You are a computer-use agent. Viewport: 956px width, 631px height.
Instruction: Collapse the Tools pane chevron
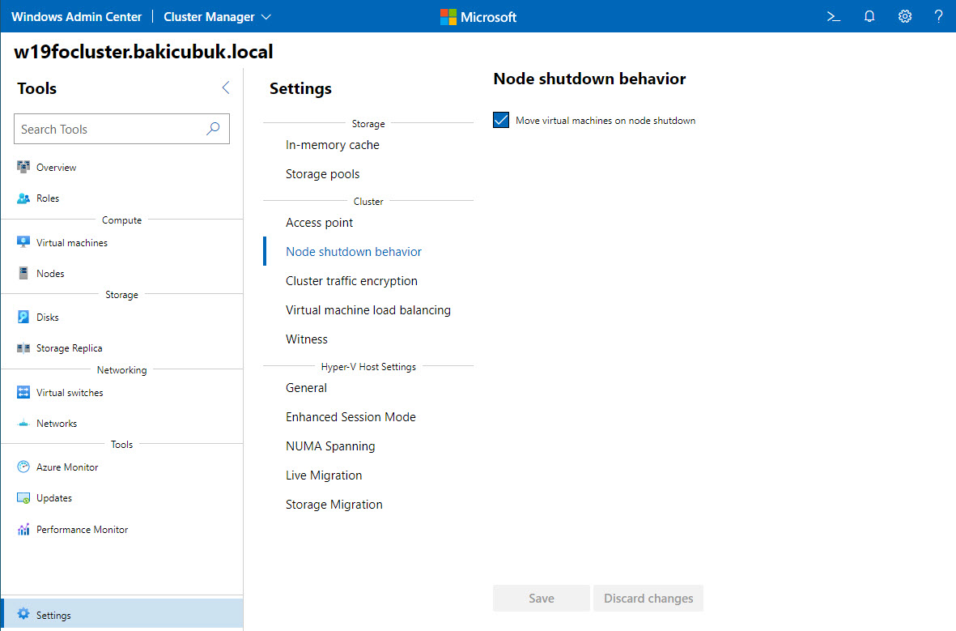[226, 87]
